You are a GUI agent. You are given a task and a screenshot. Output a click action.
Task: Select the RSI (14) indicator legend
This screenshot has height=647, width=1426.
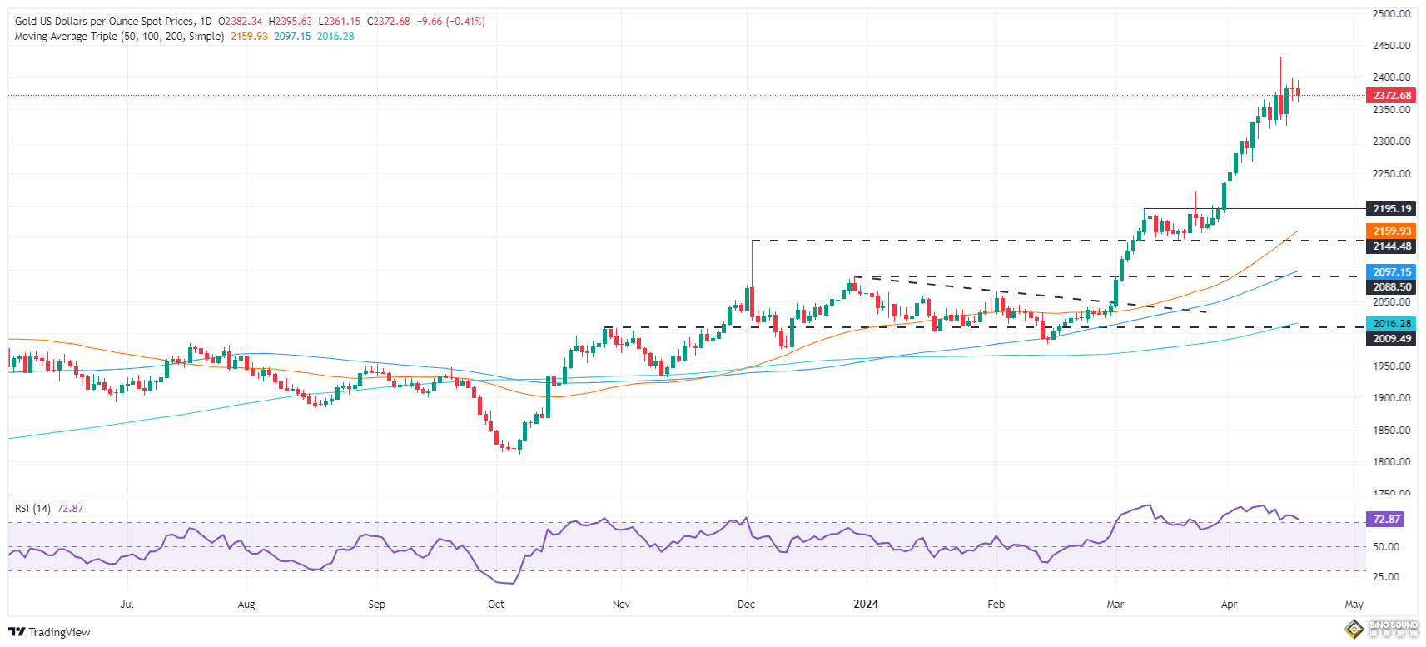pos(32,509)
